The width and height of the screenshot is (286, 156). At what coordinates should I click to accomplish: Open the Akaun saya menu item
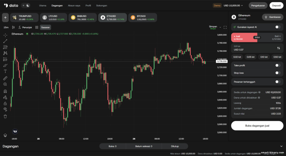tap(74, 5)
